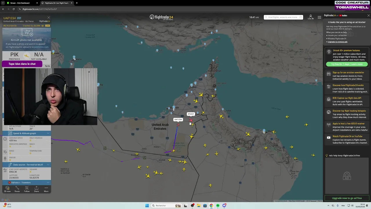Click the AFL531 flight label on the map
This screenshot has width=371, height=209.
tap(190, 114)
